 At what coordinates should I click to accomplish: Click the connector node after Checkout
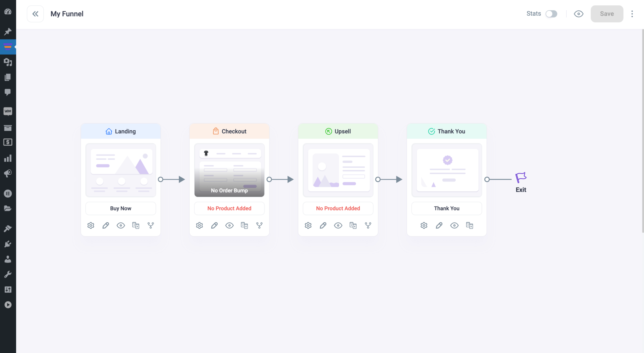[x=269, y=179]
